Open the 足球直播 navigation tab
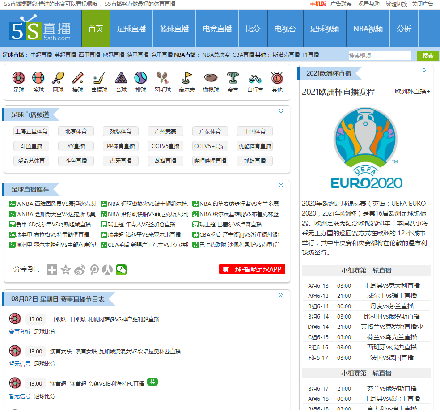 coord(131,29)
